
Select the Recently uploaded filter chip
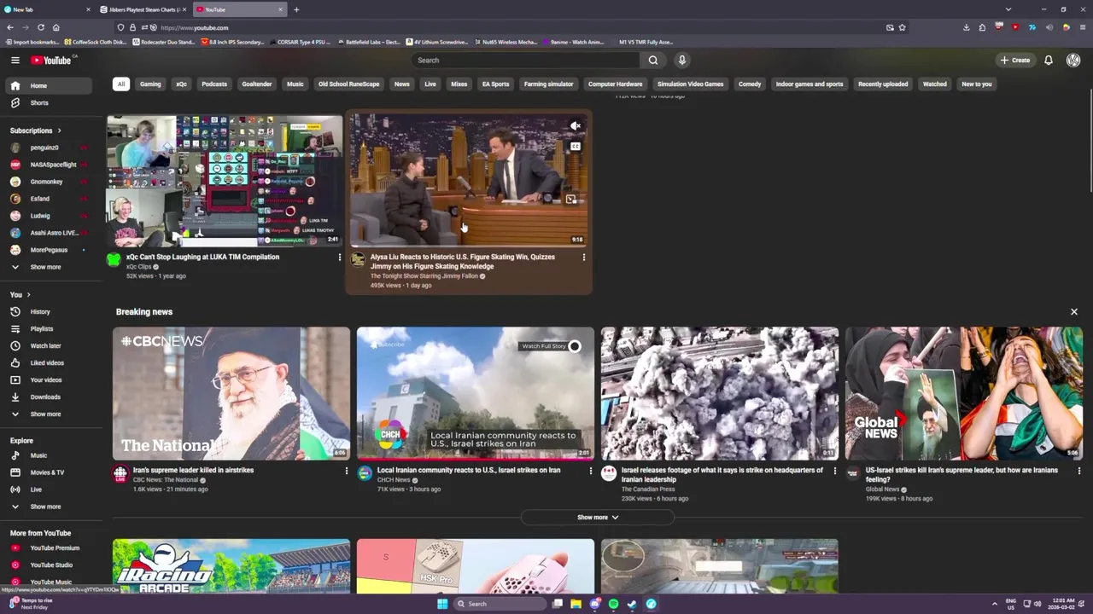click(x=883, y=84)
